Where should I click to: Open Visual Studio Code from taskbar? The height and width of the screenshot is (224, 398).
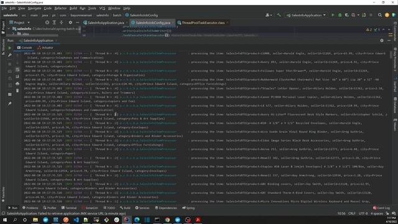click(x=76, y=220)
